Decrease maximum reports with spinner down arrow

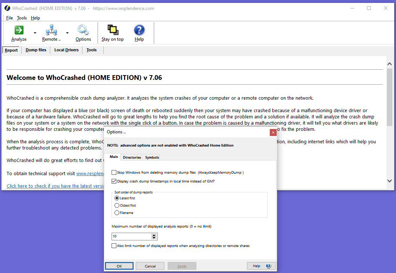point(154,238)
